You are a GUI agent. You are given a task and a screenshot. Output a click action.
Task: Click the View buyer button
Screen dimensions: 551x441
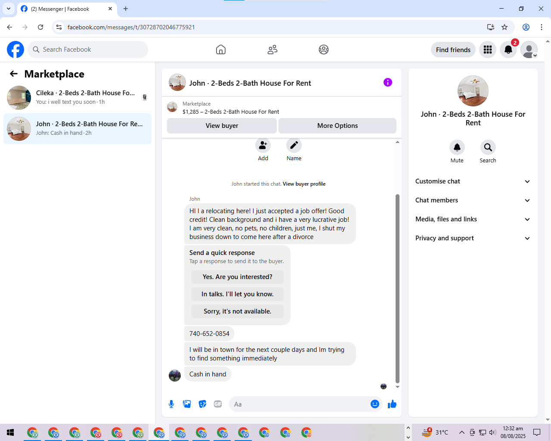coord(222,126)
